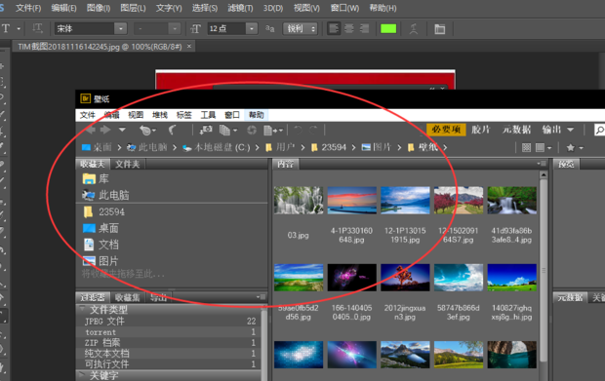Switch to the 收藏夹 tab
Viewport: 605px width, 381px height.
coord(93,164)
